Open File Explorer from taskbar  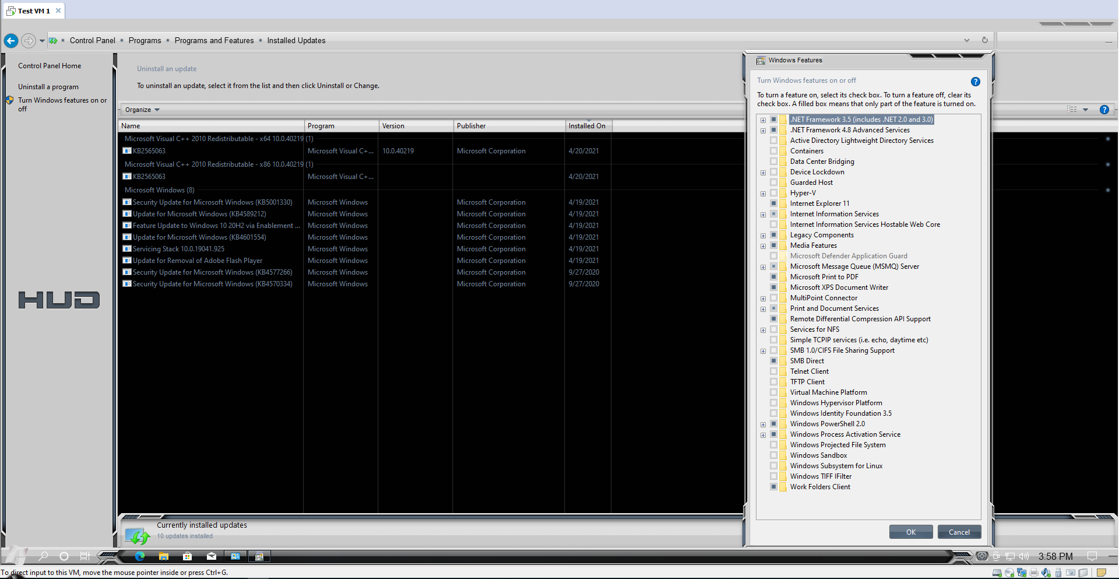[x=164, y=556]
